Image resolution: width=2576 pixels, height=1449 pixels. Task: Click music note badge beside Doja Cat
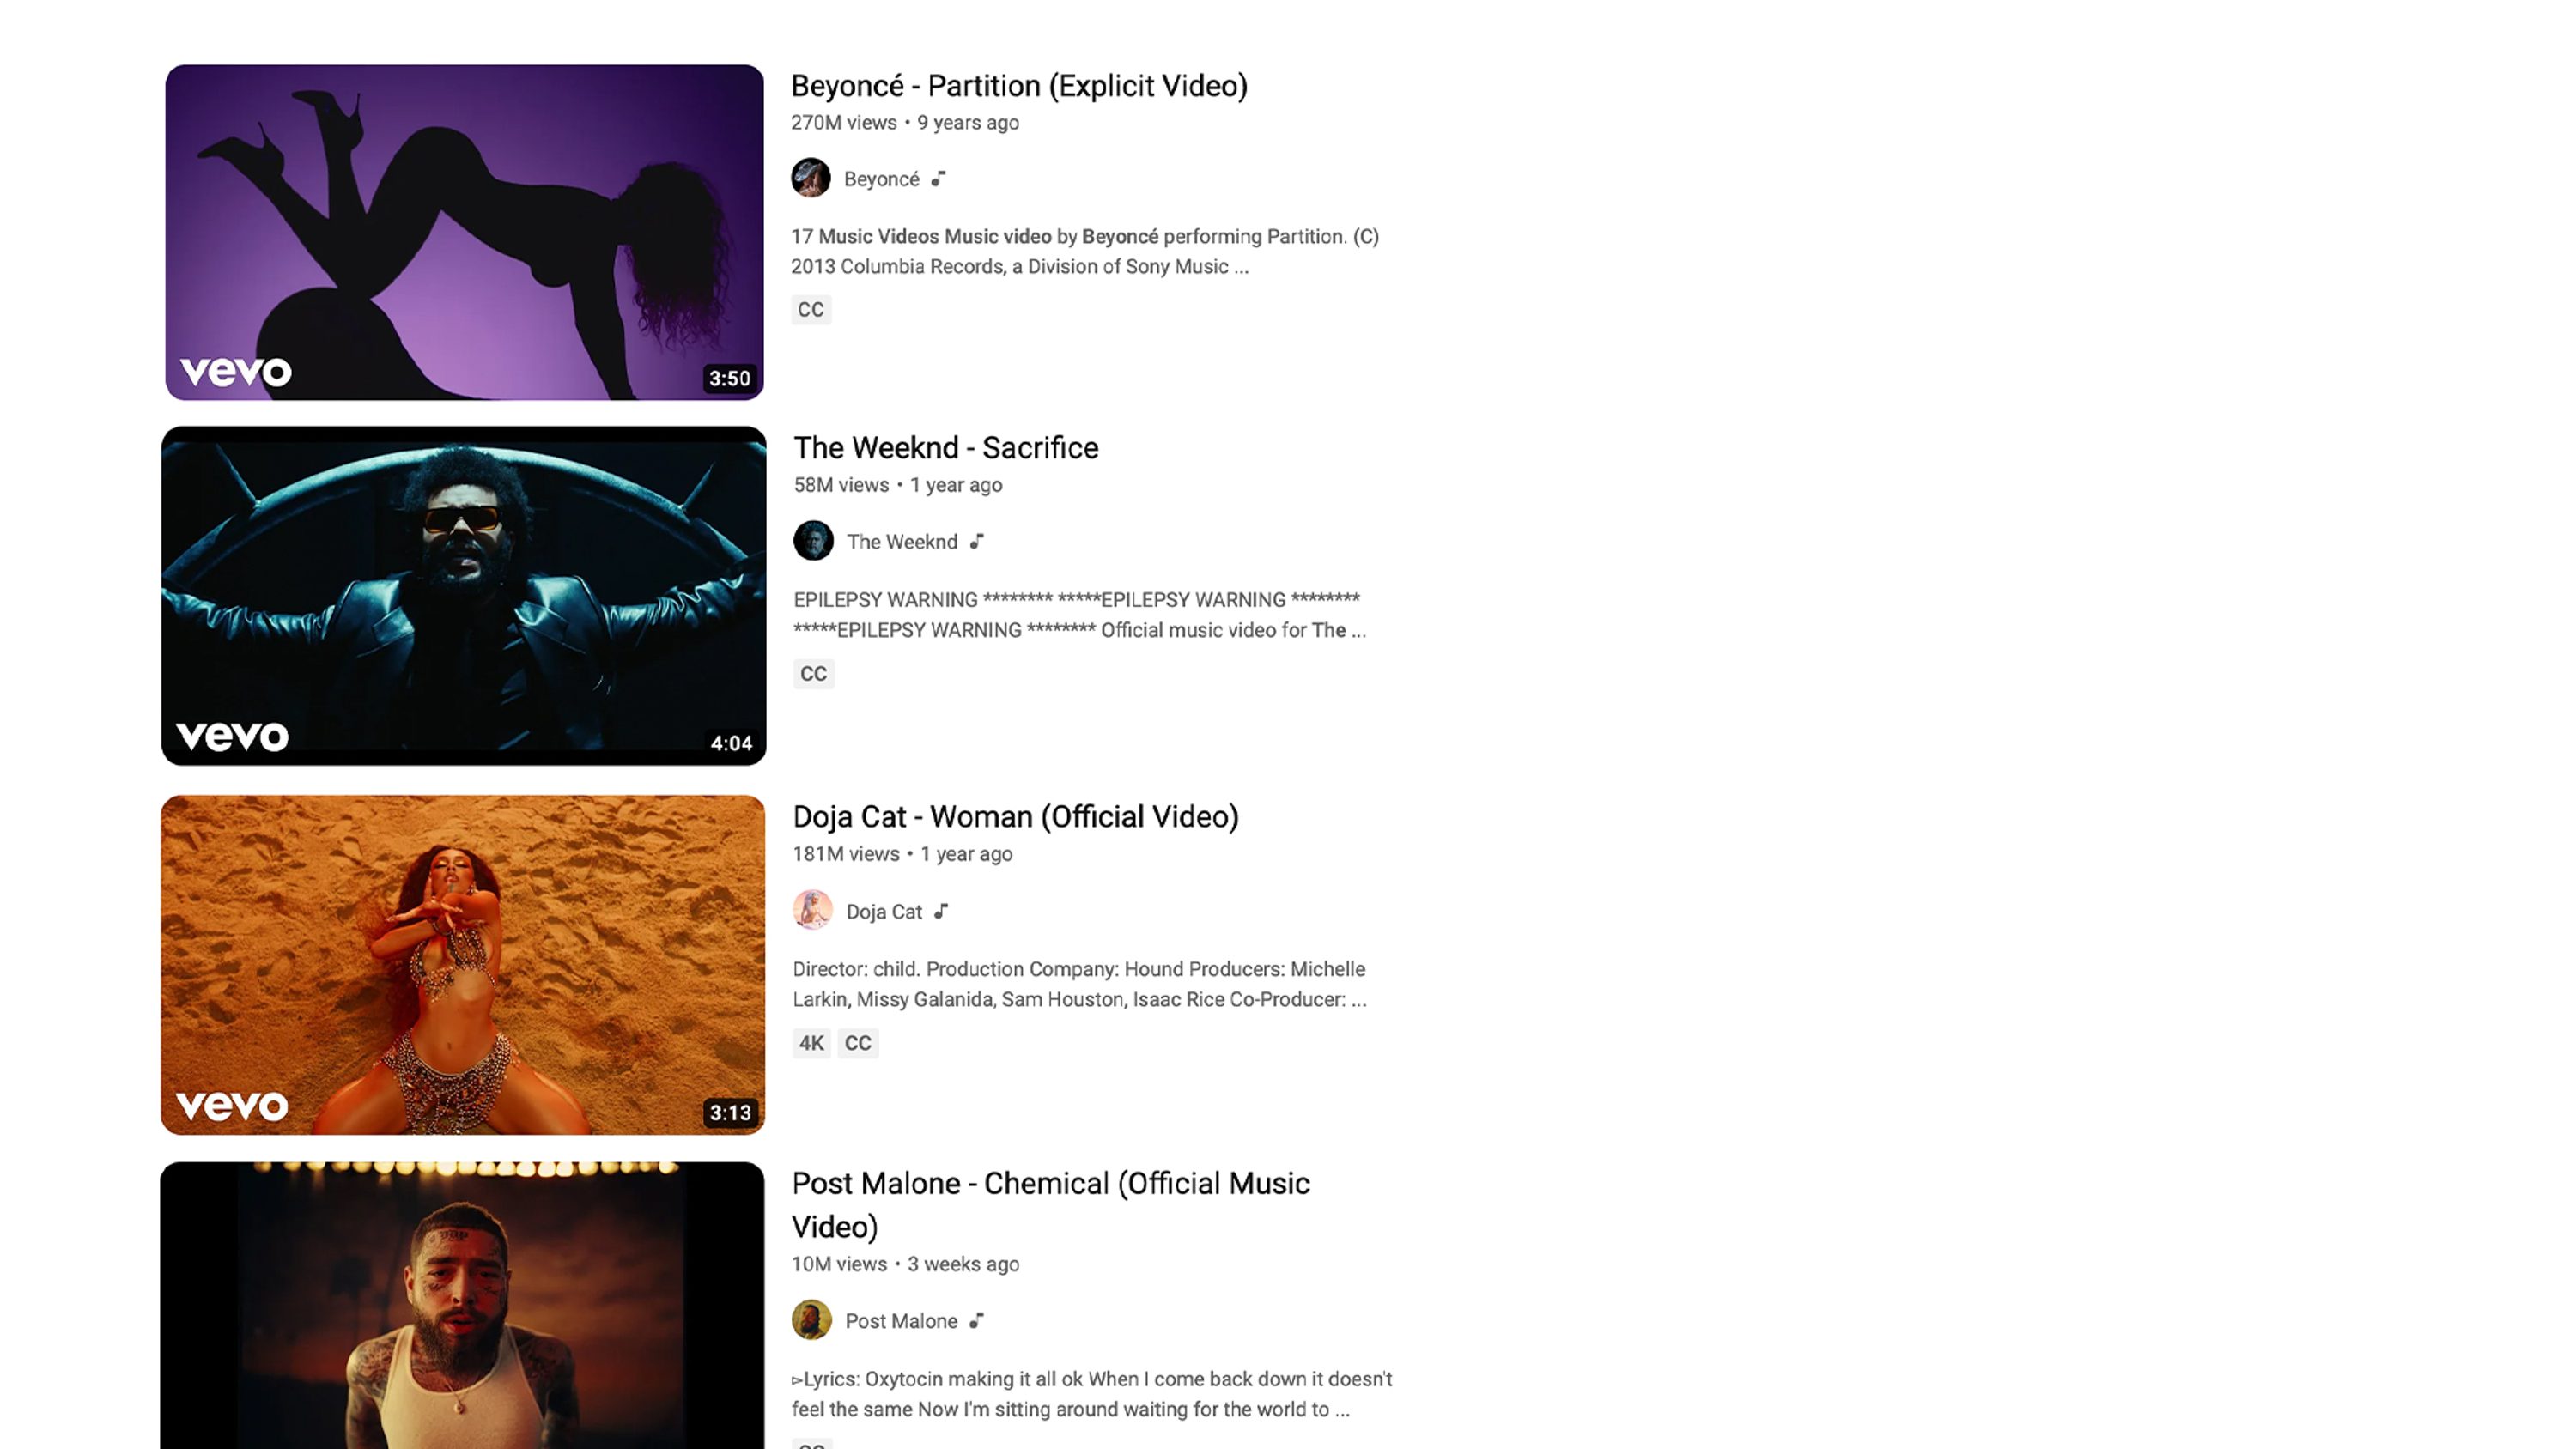[941, 911]
